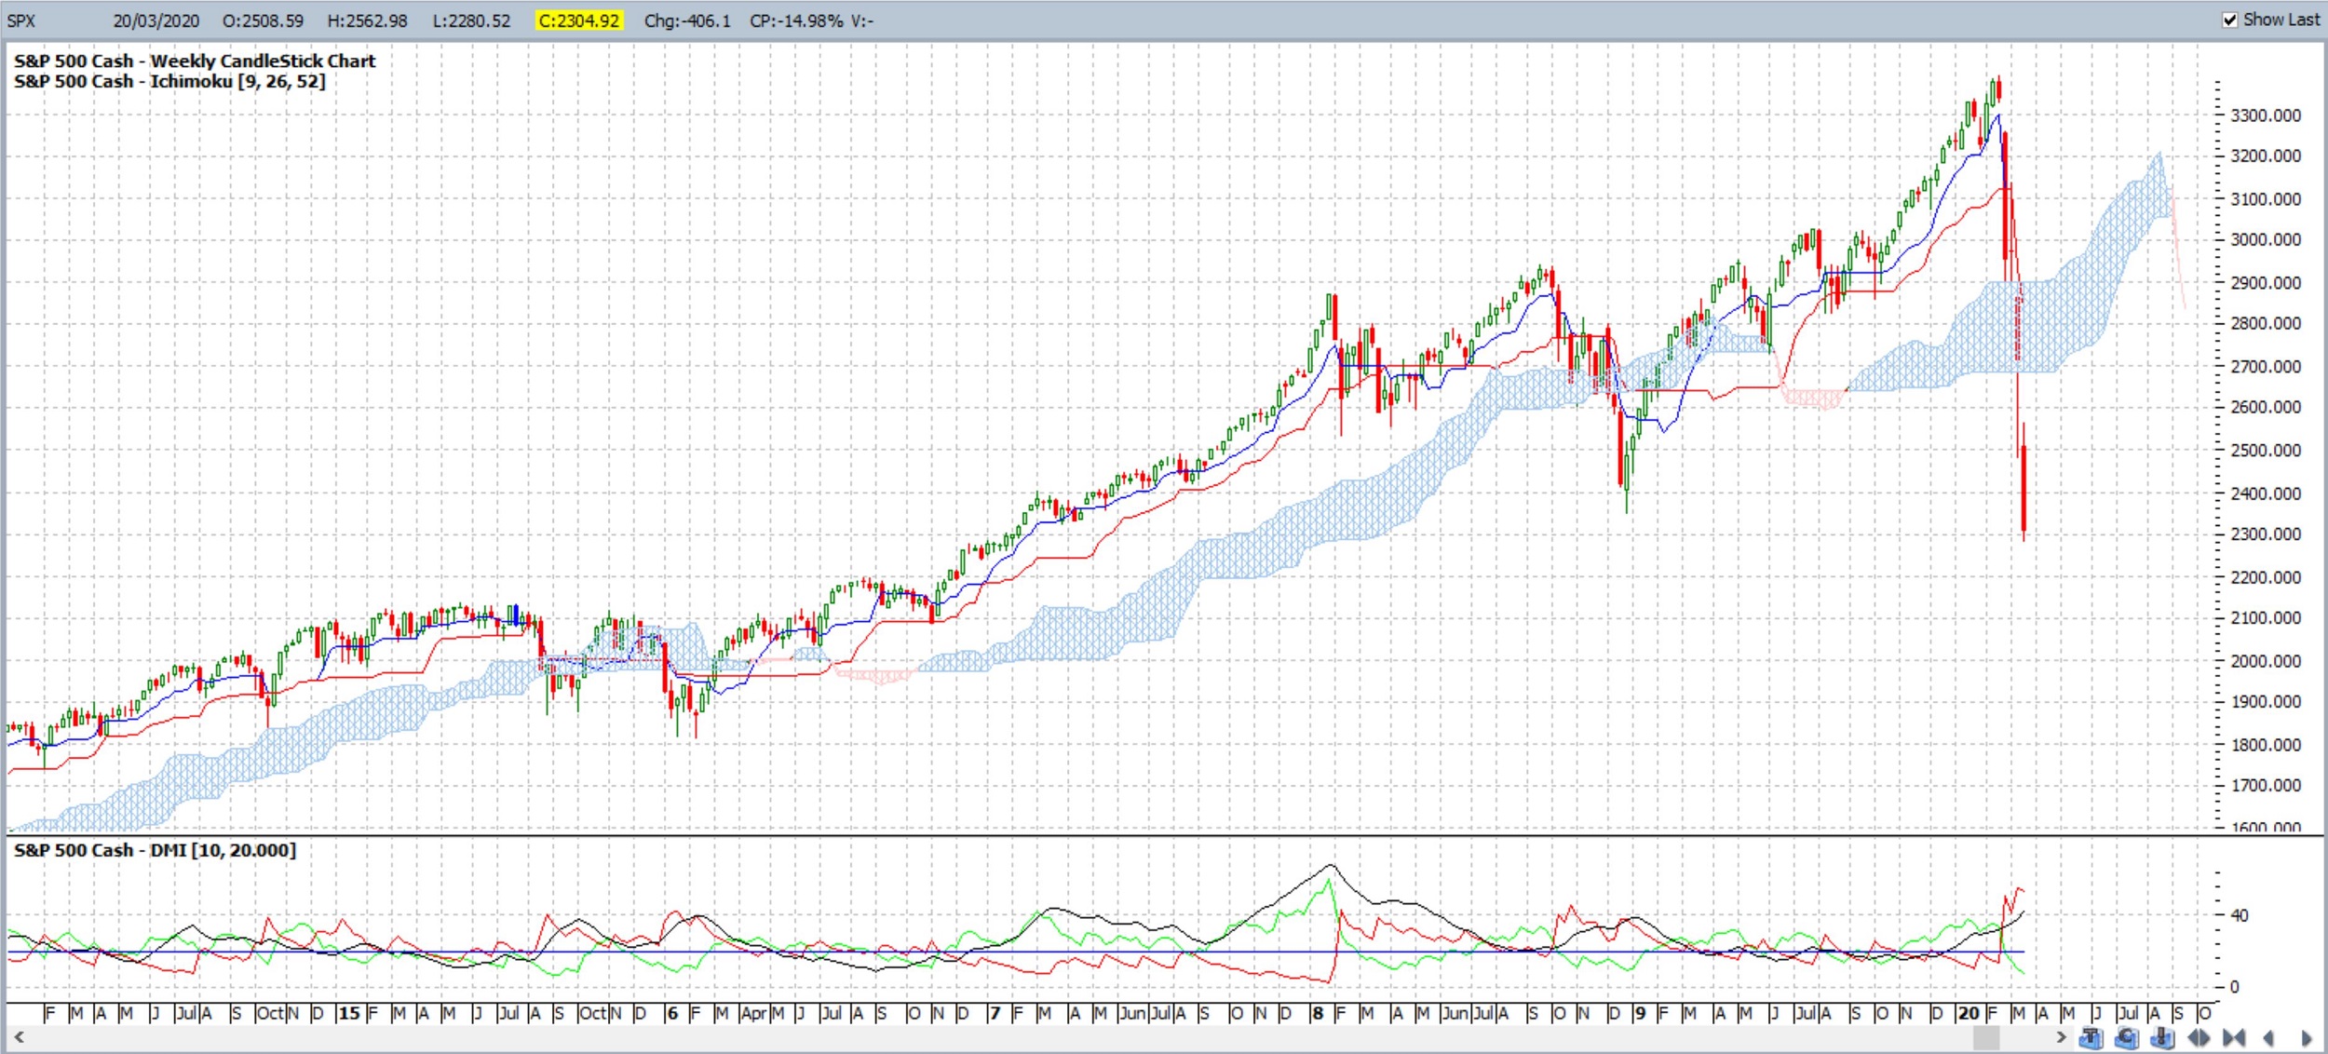Click the single left-pointing triangle icon
Screen dimensions: 2328x1054
tap(2269, 1037)
